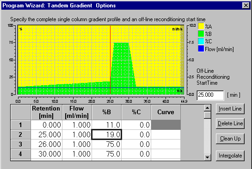252x169 pixels.
Task: Click the table scrollbar up arrow
Action: pos(207,108)
